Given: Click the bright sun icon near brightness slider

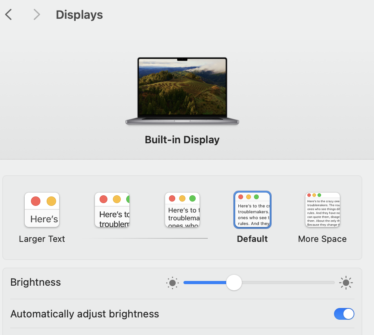Looking at the screenshot, I should 346,283.
